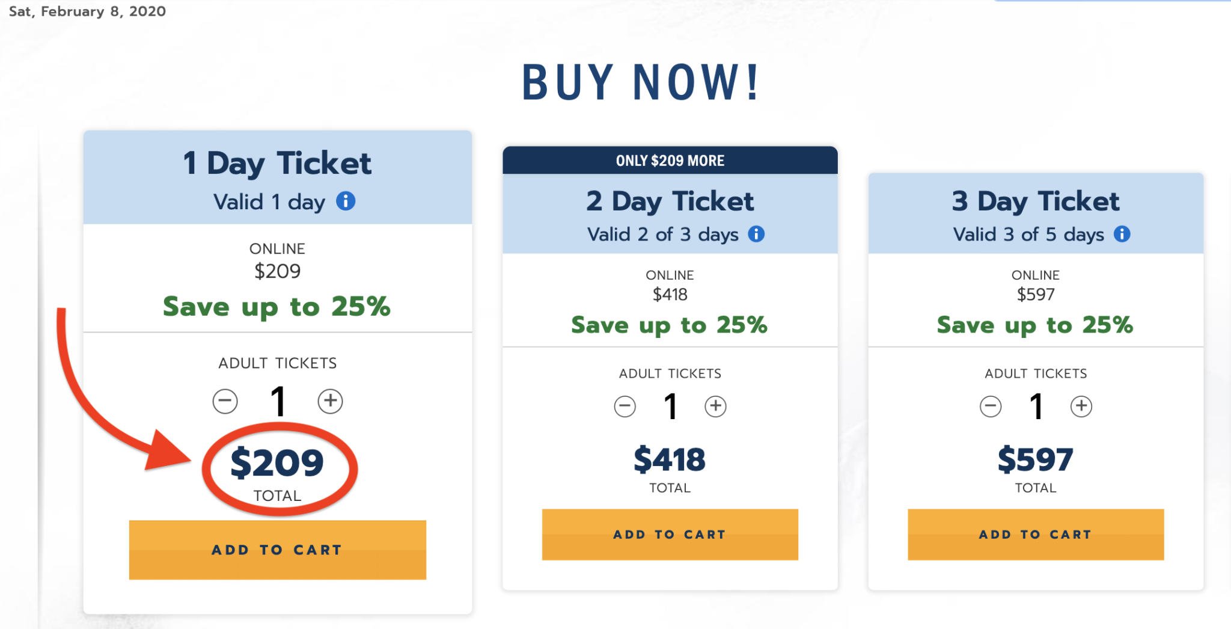Click the ONLY $209 MORE banner
The height and width of the screenshot is (629, 1231).
coord(670,161)
